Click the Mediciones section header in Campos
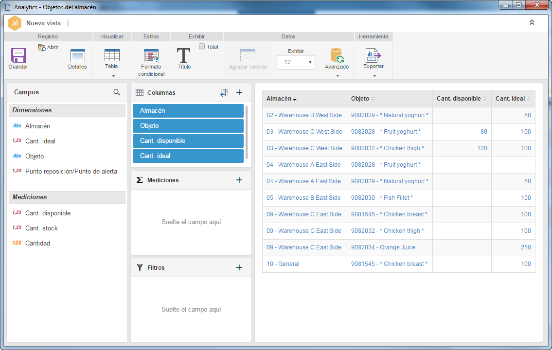 click(x=67, y=197)
